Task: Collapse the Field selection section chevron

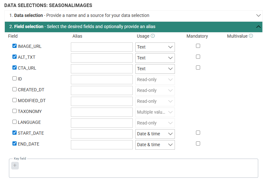Action: (x=259, y=27)
